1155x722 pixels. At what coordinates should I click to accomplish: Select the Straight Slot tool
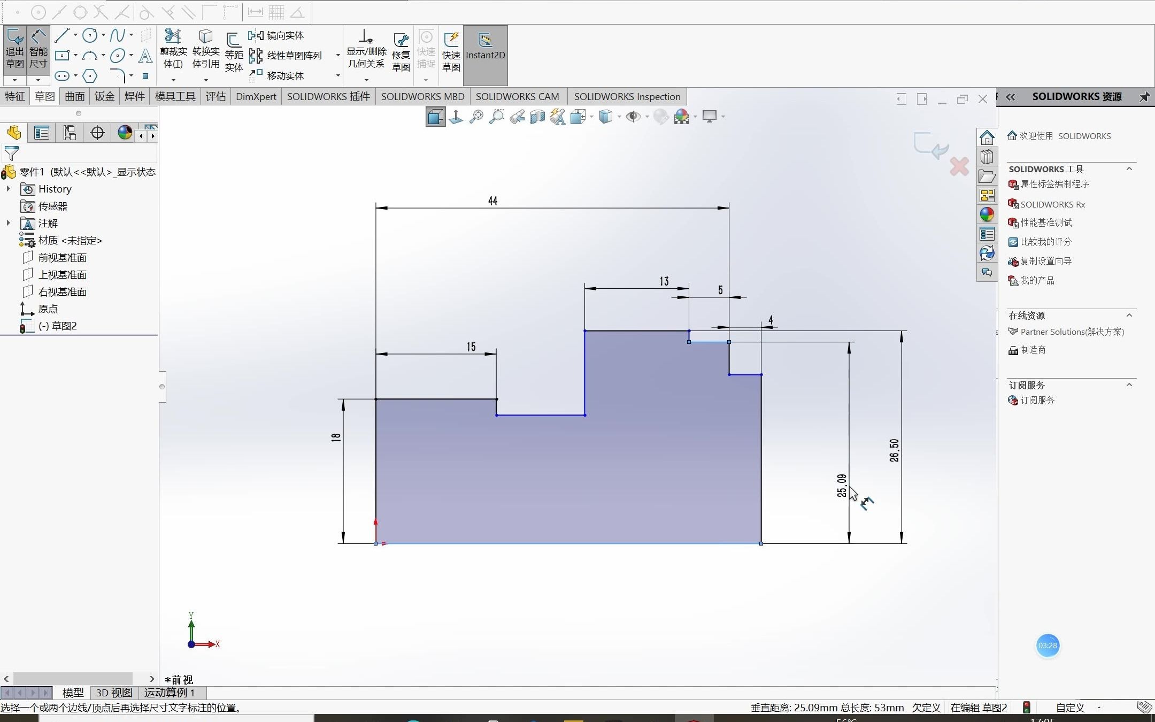(x=63, y=75)
